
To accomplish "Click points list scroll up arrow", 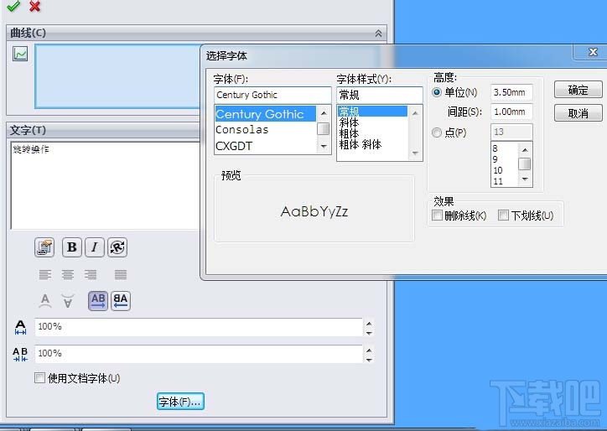I will [x=525, y=150].
